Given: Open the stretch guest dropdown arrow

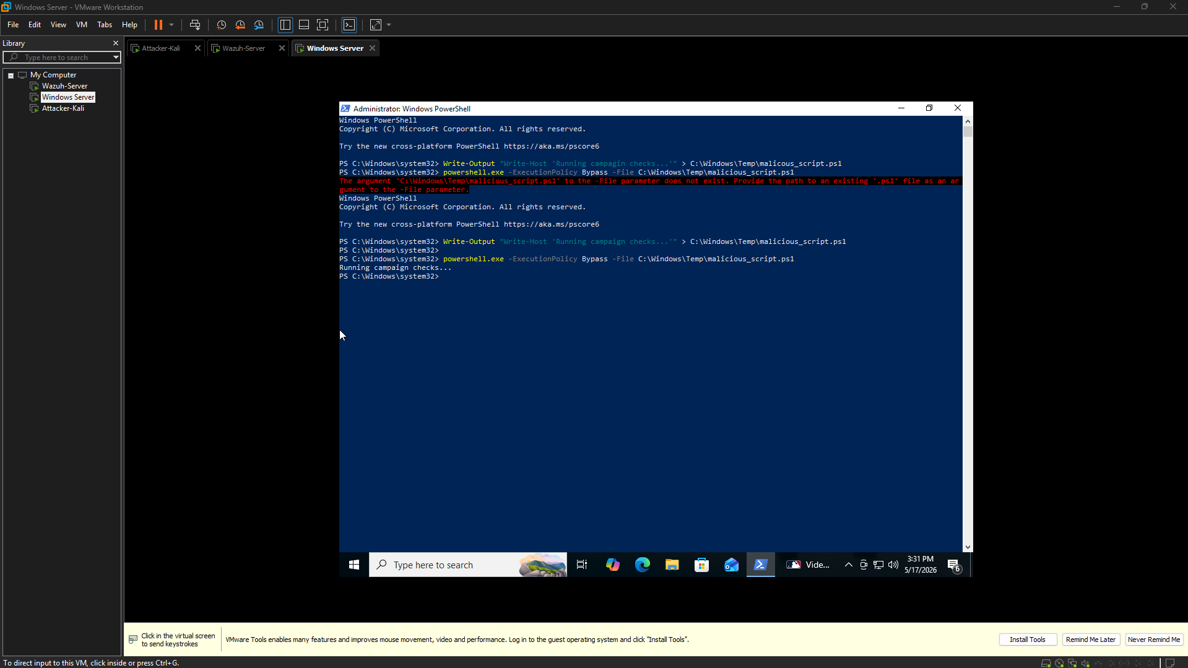Looking at the screenshot, I should (389, 25).
